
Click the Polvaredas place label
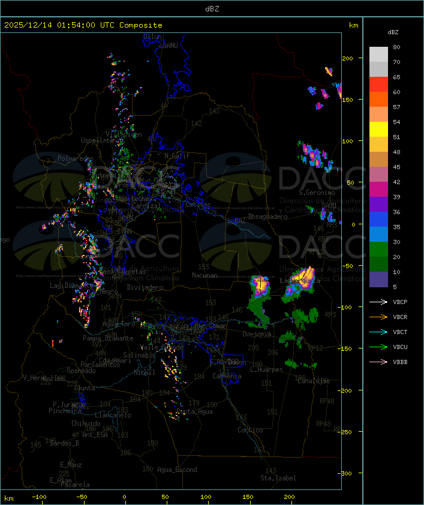(x=76, y=158)
